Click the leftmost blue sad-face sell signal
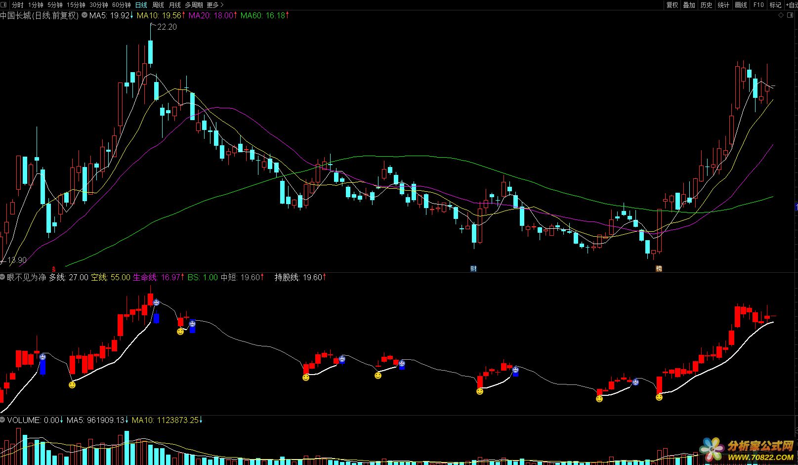The height and width of the screenshot is (465, 798). pos(42,356)
